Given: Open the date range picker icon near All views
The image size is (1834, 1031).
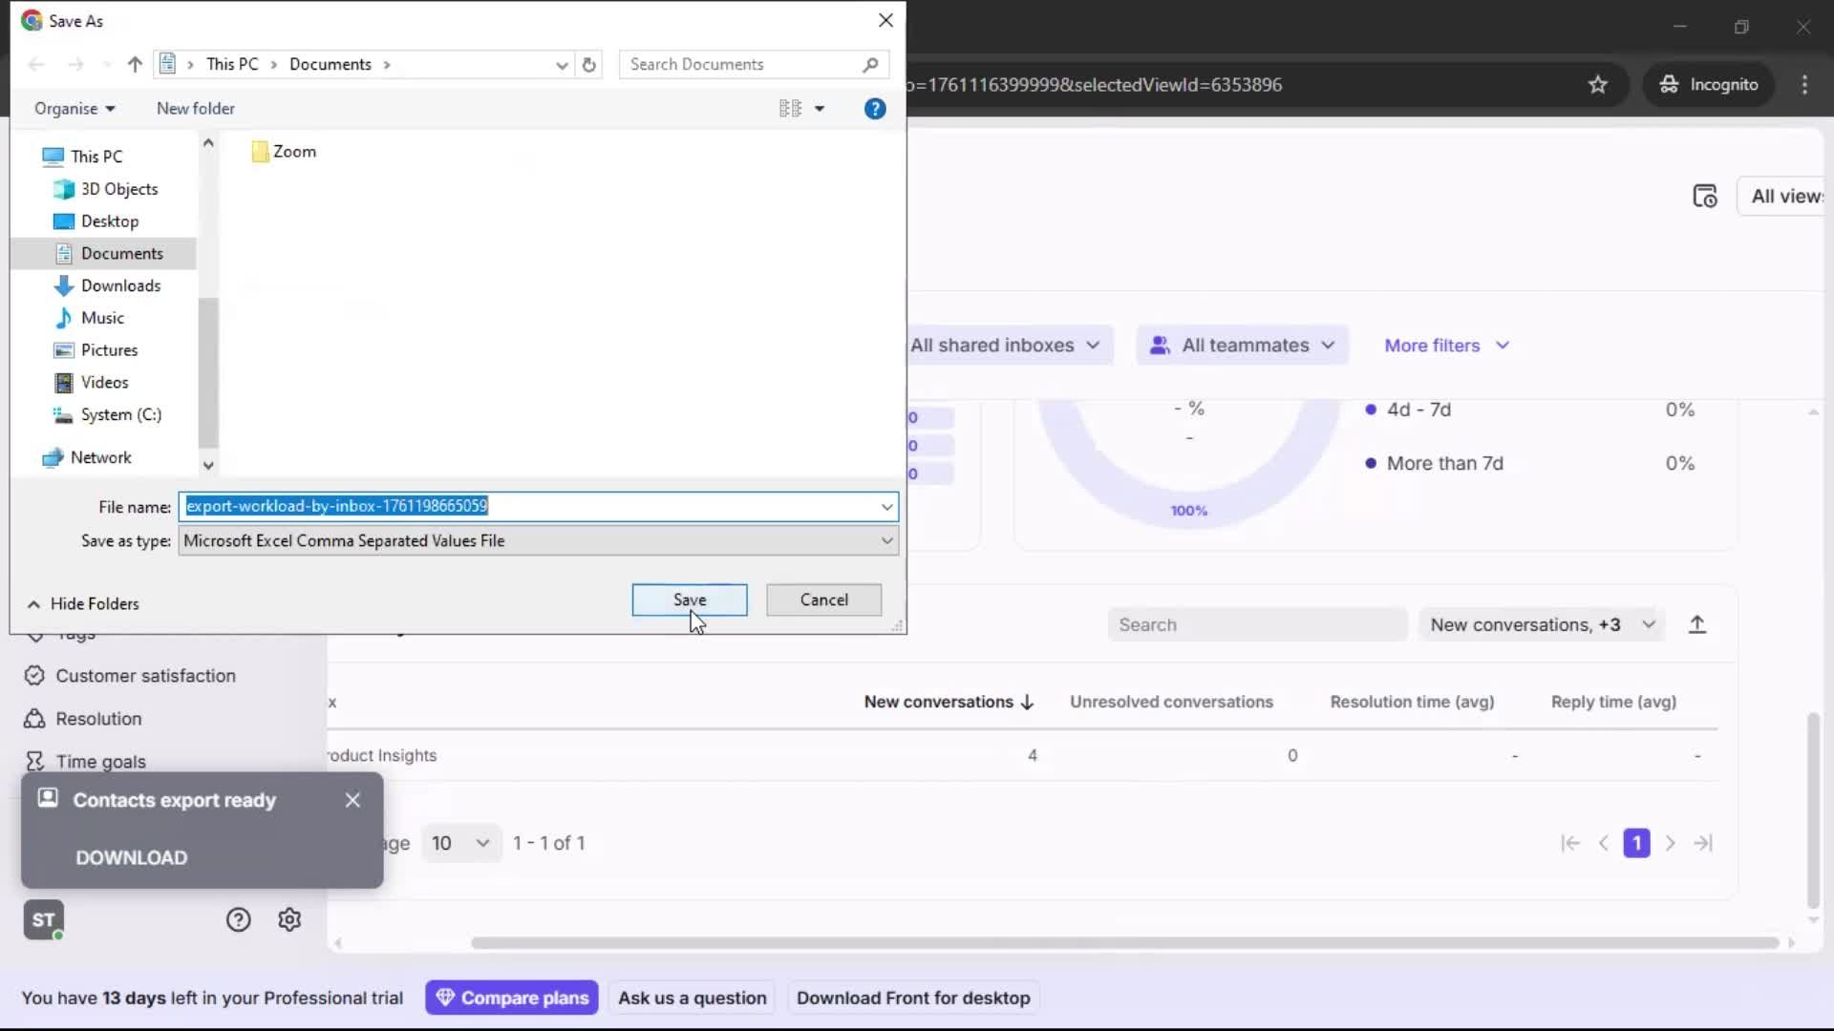Looking at the screenshot, I should pyautogui.click(x=1706, y=196).
